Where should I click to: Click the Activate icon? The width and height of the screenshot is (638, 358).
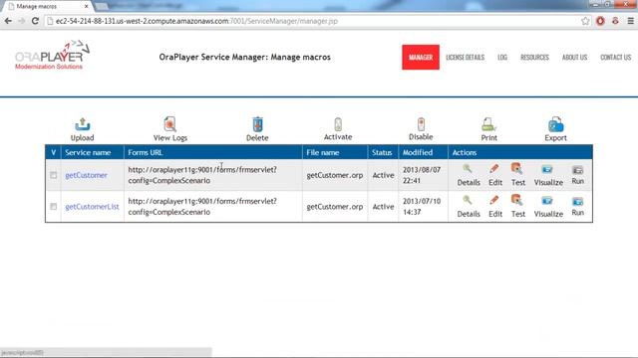pos(338,124)
